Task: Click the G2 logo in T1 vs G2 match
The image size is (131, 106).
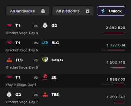Action: pos(45,25)
